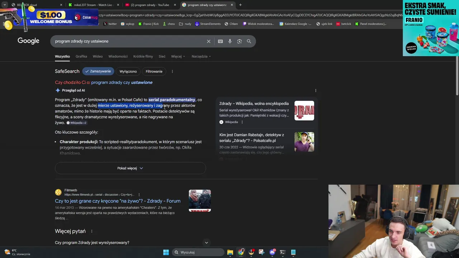The image size is (459, 258).
Task: Open the betclick bookmark
Action: pyautogui.click(x=344, y=24)
